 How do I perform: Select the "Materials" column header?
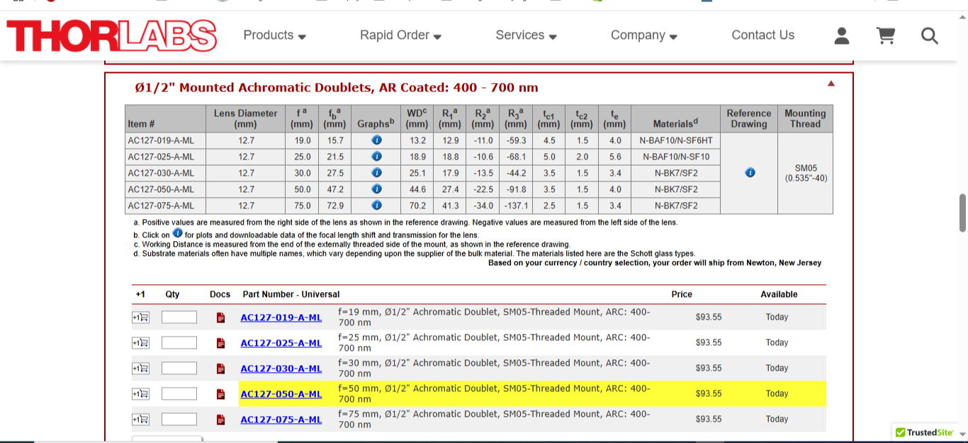[676, 118]
